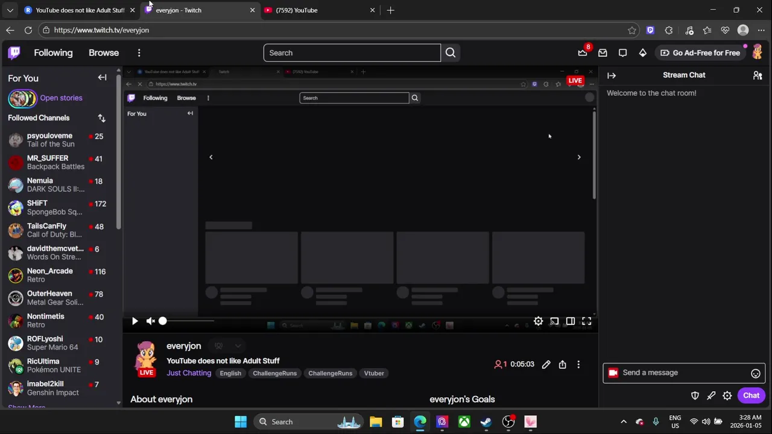Open browser Extensions puzzle icon
772x434 pixels.
point(669,30)
